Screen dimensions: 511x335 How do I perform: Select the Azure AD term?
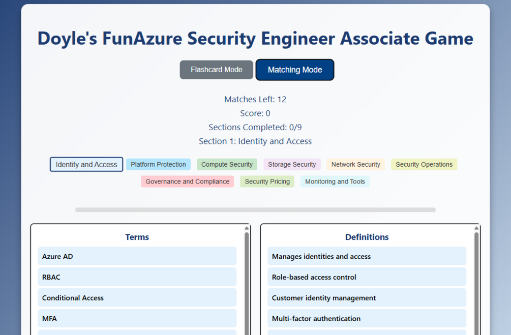pos(137,256)
